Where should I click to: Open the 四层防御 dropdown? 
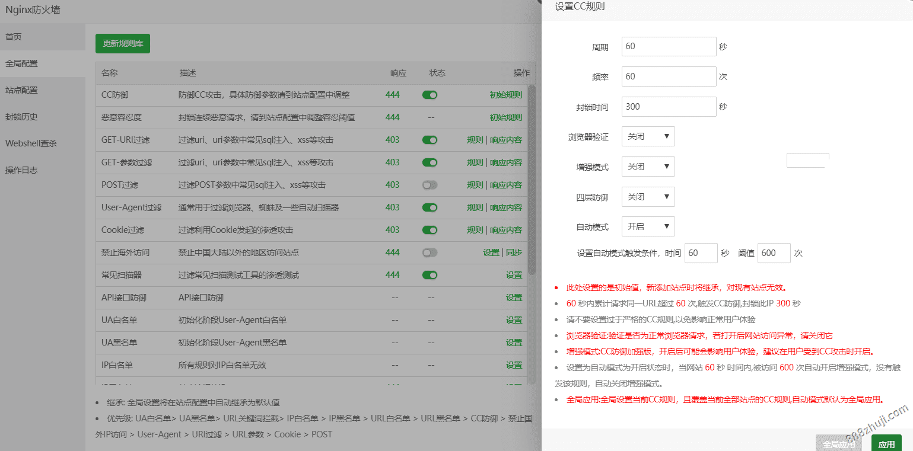click(648, 197)
